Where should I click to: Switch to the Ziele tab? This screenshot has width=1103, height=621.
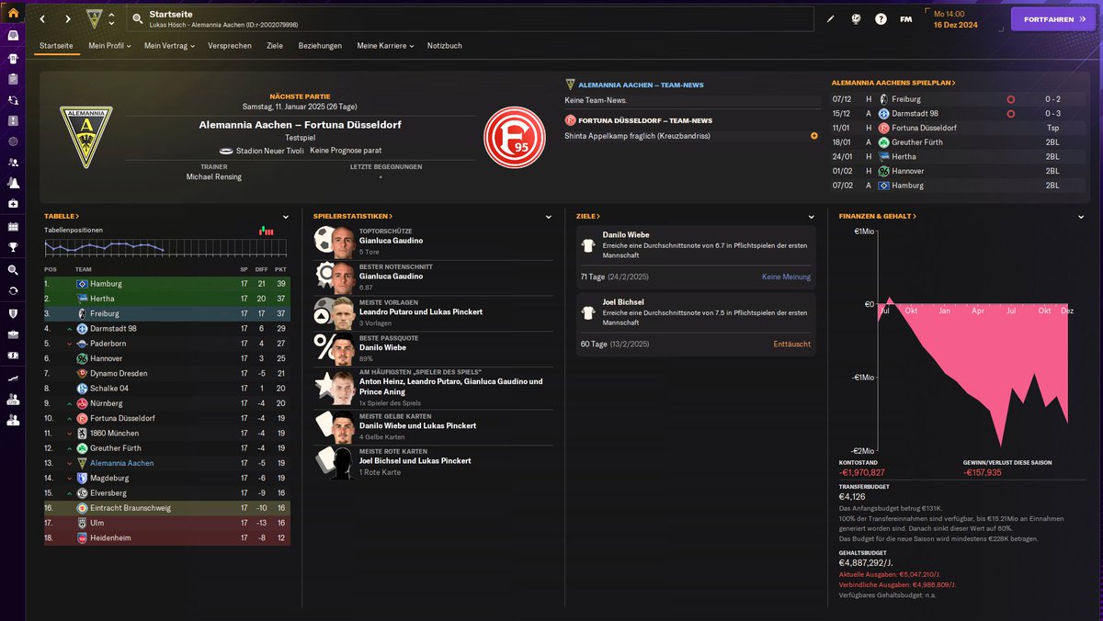275,45
